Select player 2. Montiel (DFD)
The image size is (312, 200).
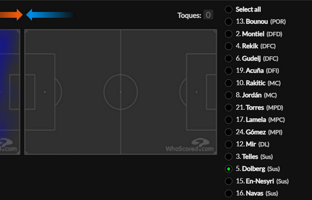point(229,34)
